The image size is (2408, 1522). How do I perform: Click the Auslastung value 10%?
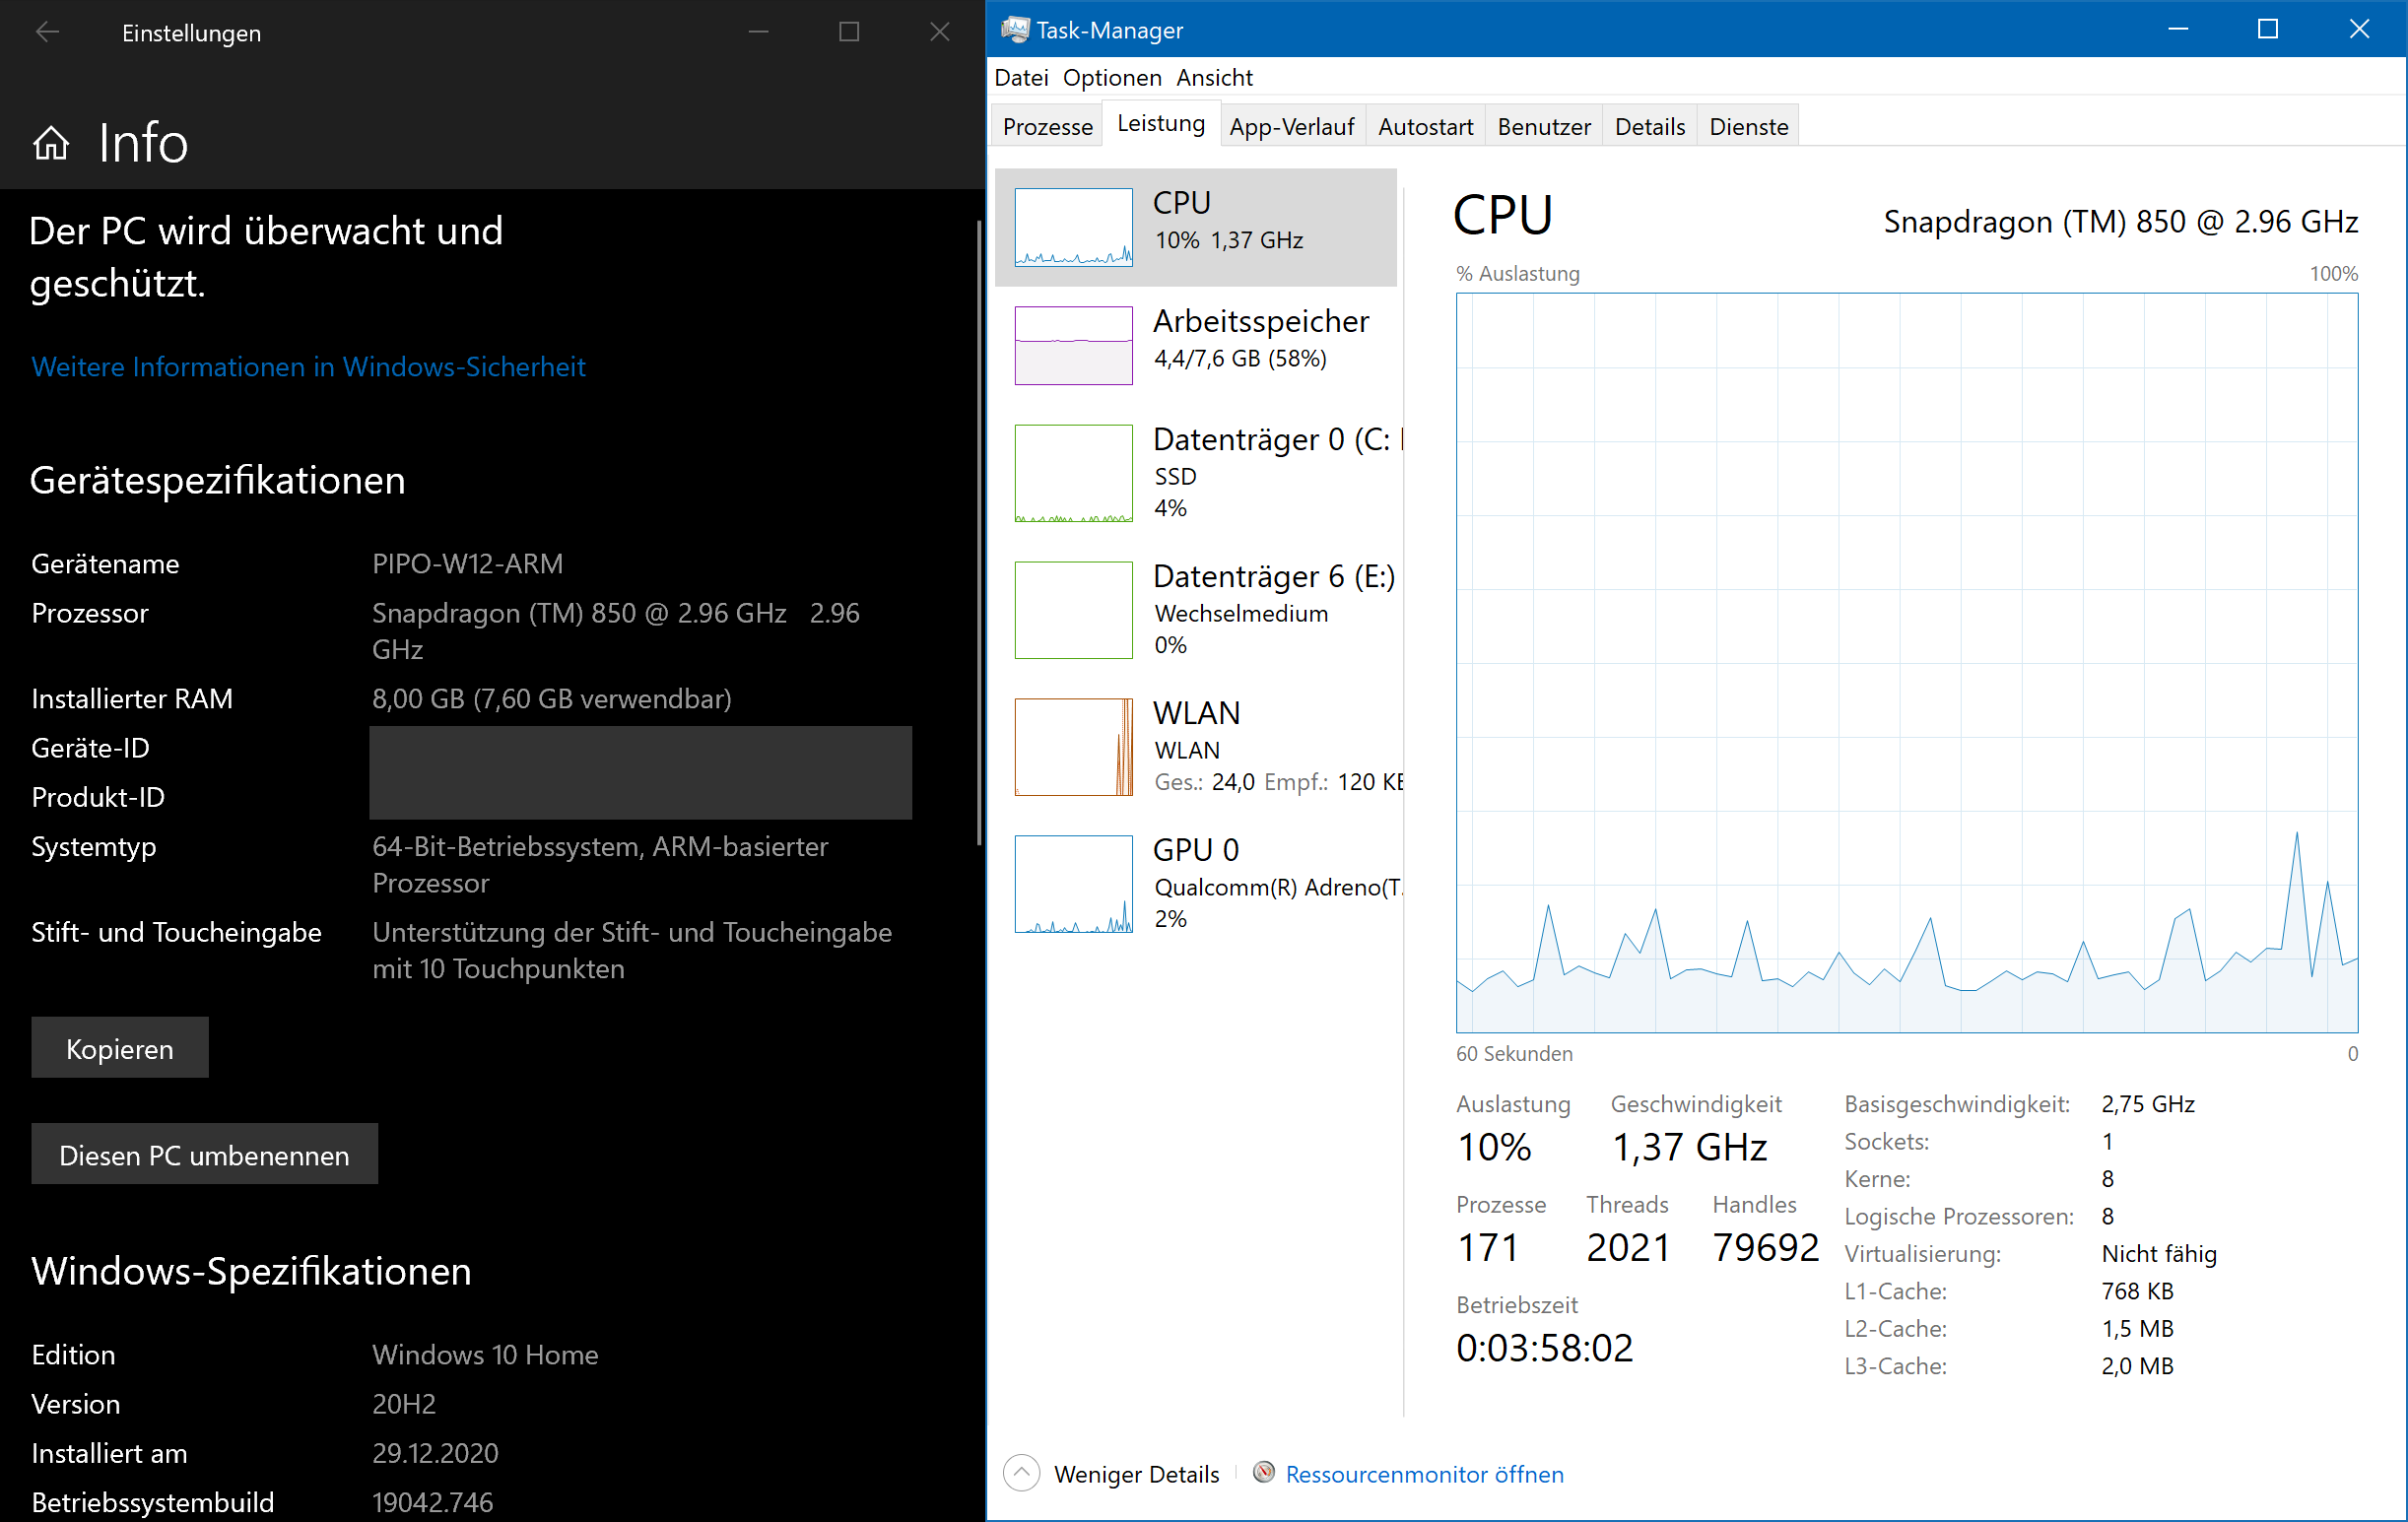pos(1493,1146)
